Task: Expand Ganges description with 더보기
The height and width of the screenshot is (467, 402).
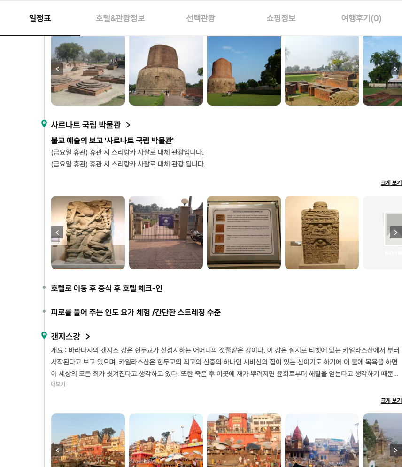Action: tap(58, 384)
